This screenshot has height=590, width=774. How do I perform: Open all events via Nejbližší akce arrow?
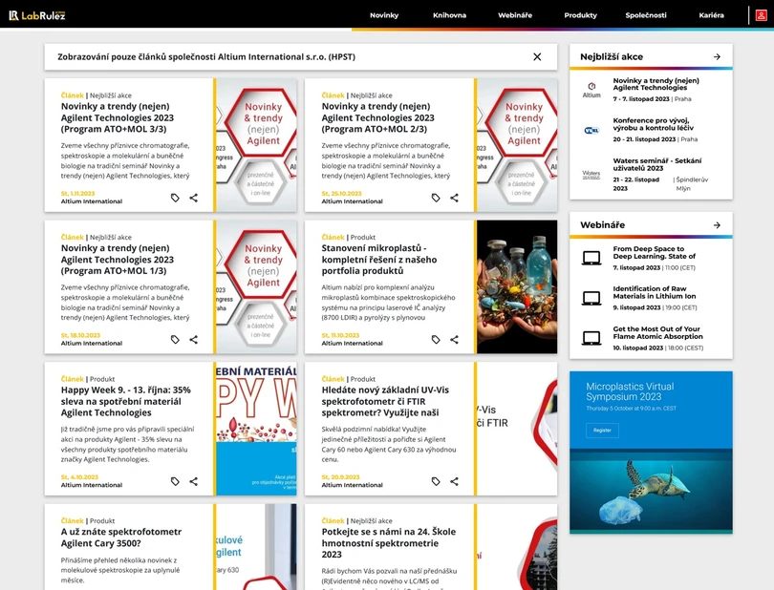[x=717, y=57]
